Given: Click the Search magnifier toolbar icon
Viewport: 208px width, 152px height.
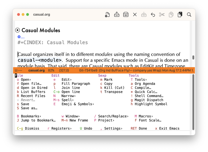Looking at the screenshot, I should (x=189, y=15).
